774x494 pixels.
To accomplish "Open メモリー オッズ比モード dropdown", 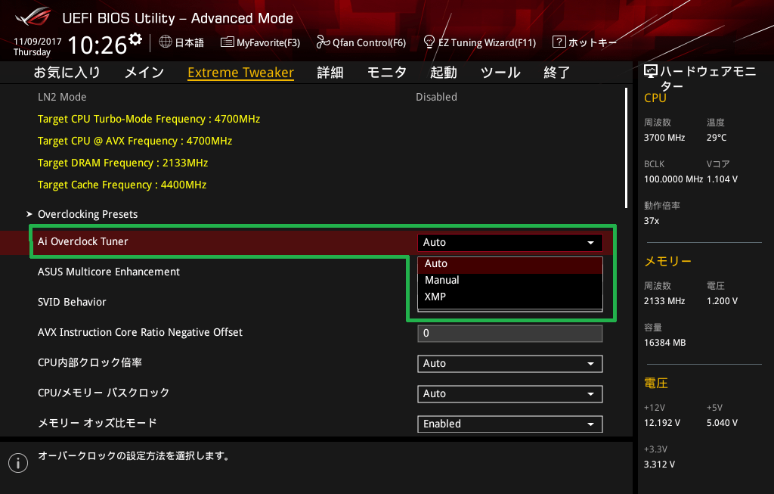I will [x=510, y=424].
